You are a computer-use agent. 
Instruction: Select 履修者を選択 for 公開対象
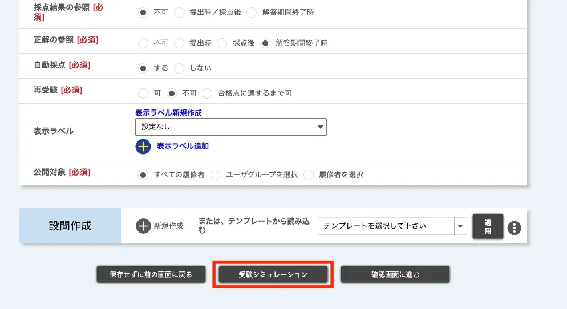click(x=309, y=175)
